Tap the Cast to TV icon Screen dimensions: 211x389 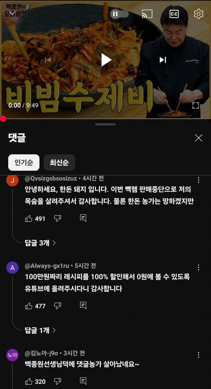147,14
